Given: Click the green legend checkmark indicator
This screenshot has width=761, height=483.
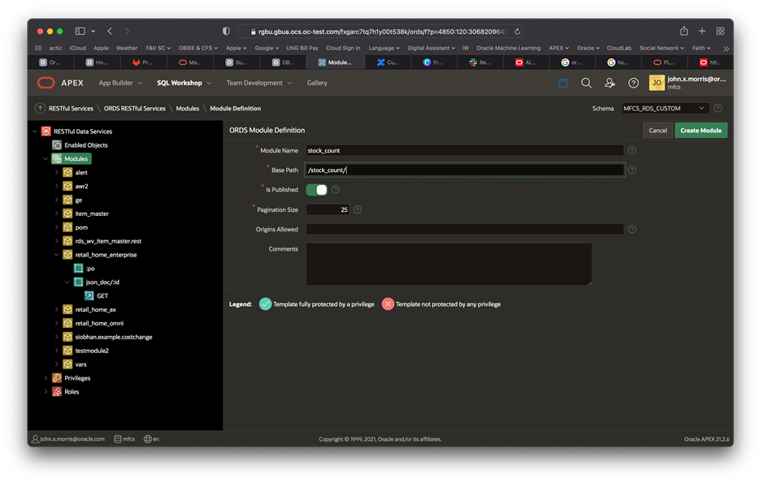Looking at the screenshot, I should point(266,304).
